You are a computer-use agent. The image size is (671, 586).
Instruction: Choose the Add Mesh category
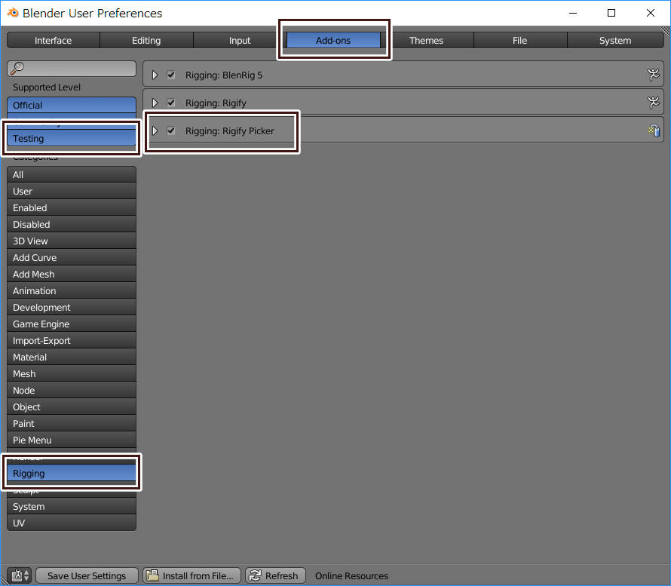click(x=72, y=274)
